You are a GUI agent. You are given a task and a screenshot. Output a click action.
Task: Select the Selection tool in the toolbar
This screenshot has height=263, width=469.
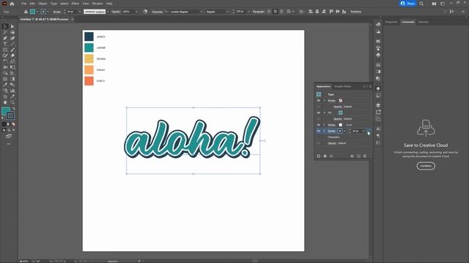pyautogui.click(x=5, y=26)
